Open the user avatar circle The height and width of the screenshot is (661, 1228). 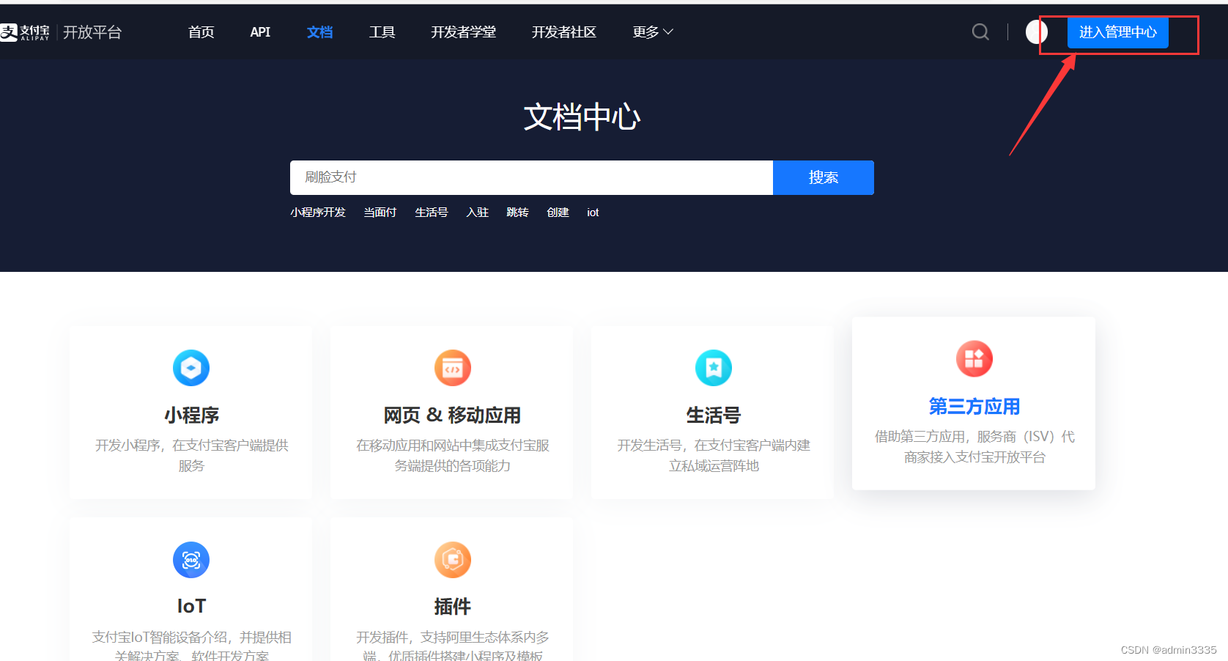1035,32
